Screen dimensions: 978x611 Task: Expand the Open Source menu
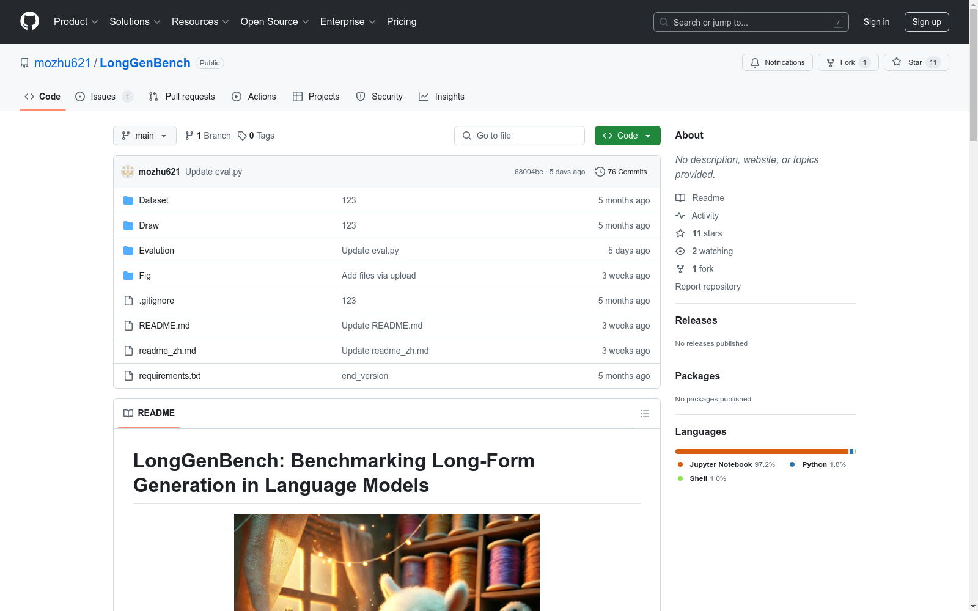(x=275, y=22)
